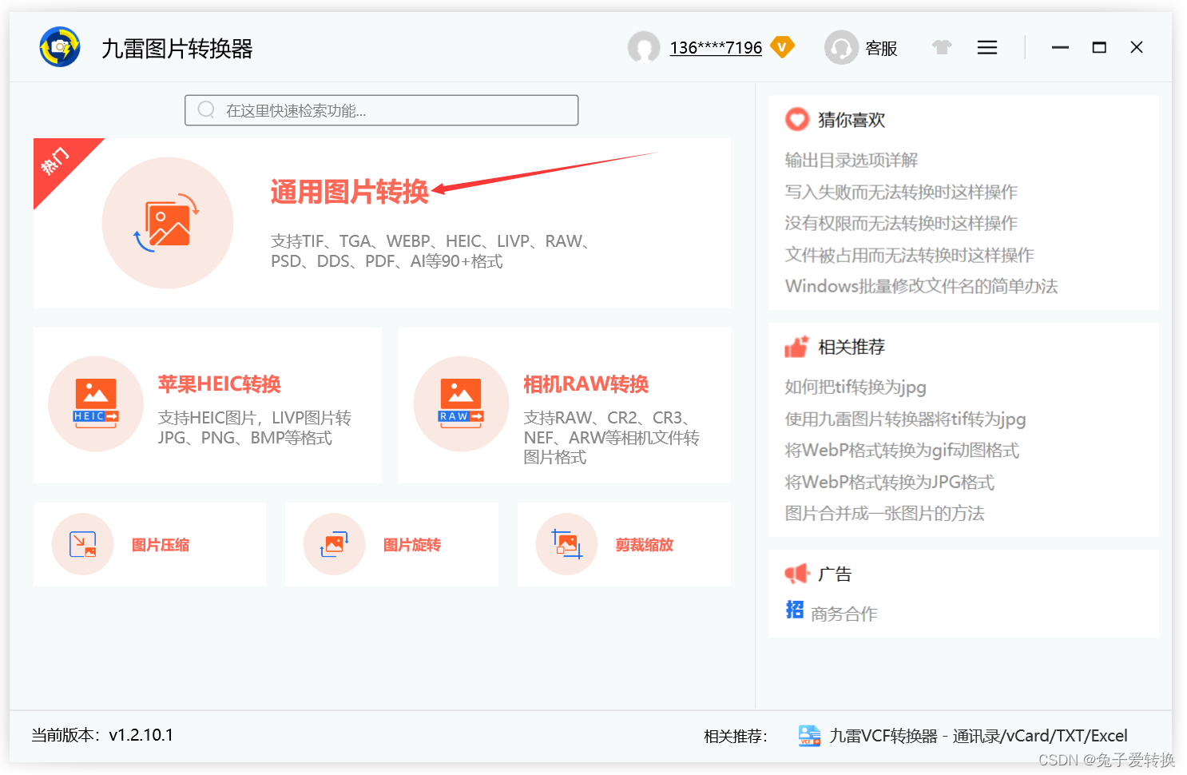Click the skin/theme shirt icon
Image resolution: width=1187 pixels, height=775 pixels.
click(942, 48)
